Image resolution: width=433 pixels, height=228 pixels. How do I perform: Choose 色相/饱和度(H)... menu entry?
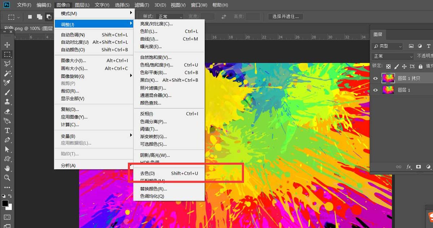[x=169, y=65]
